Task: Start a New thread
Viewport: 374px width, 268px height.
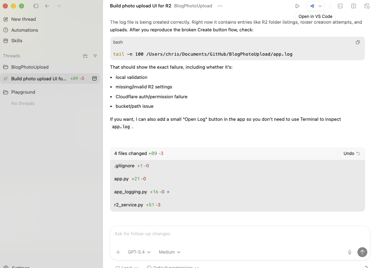Action: [23, 19]
